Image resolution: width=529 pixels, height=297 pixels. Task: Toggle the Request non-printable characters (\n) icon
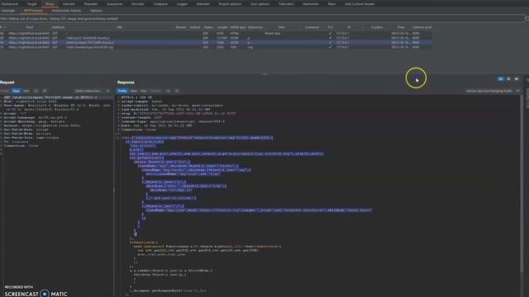[36, 91]
